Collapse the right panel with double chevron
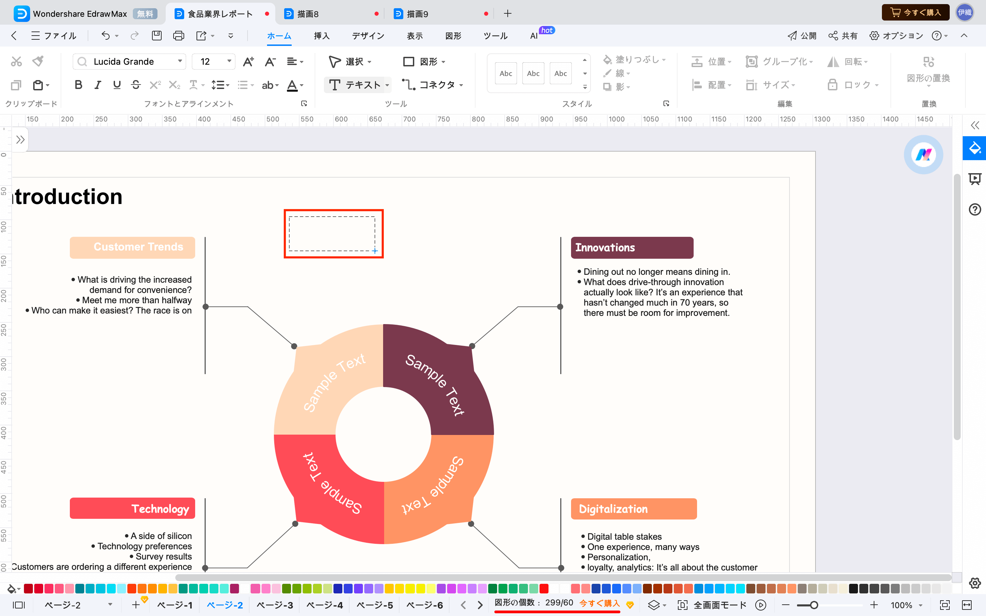The image size is (986, 616). (975, 125)
